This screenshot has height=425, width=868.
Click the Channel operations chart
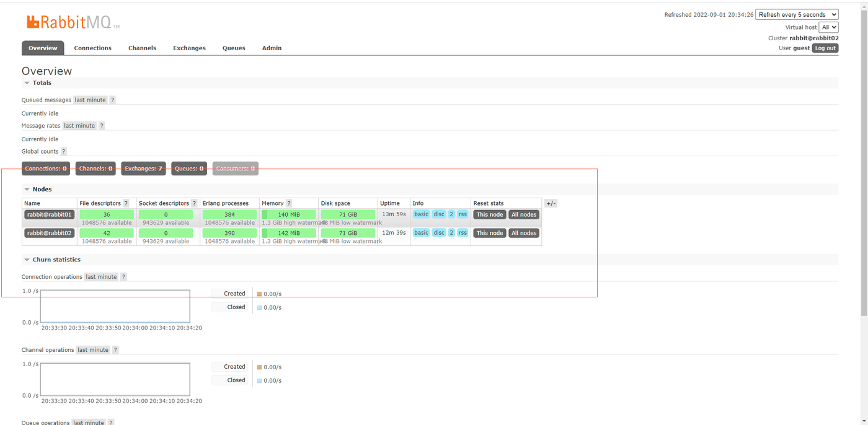coord(115,379)
